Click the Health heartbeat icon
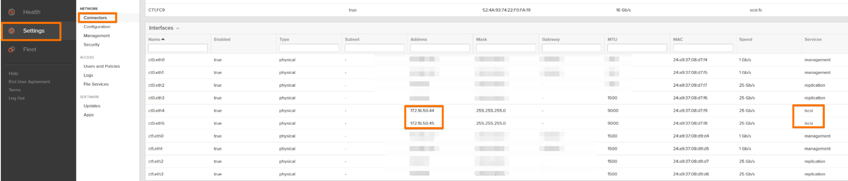 11,12
